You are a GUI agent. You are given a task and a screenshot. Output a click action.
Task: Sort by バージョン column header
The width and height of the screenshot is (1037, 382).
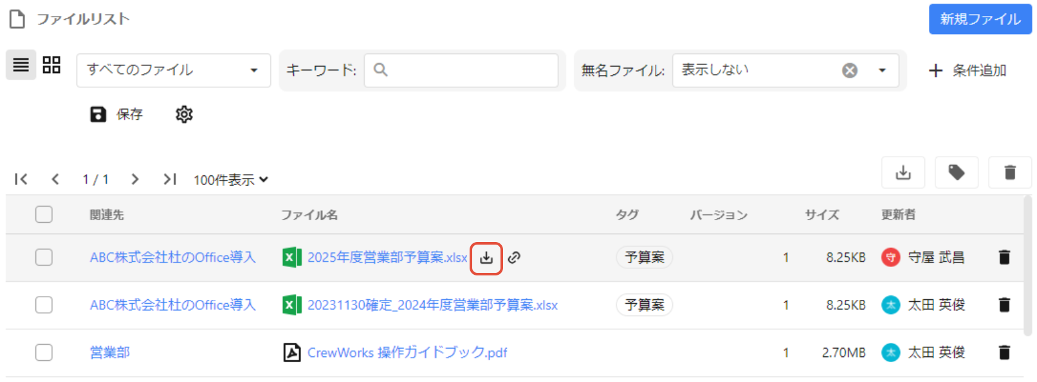(719, 215)
